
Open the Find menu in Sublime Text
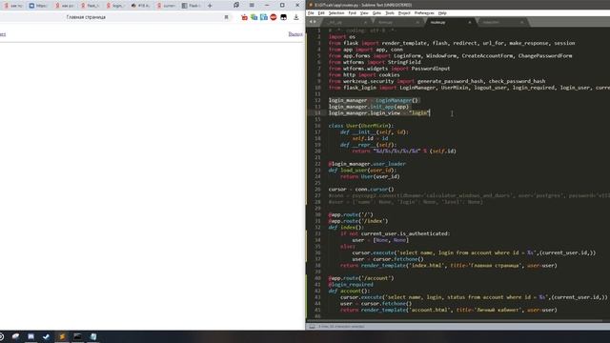pos(352,13)
